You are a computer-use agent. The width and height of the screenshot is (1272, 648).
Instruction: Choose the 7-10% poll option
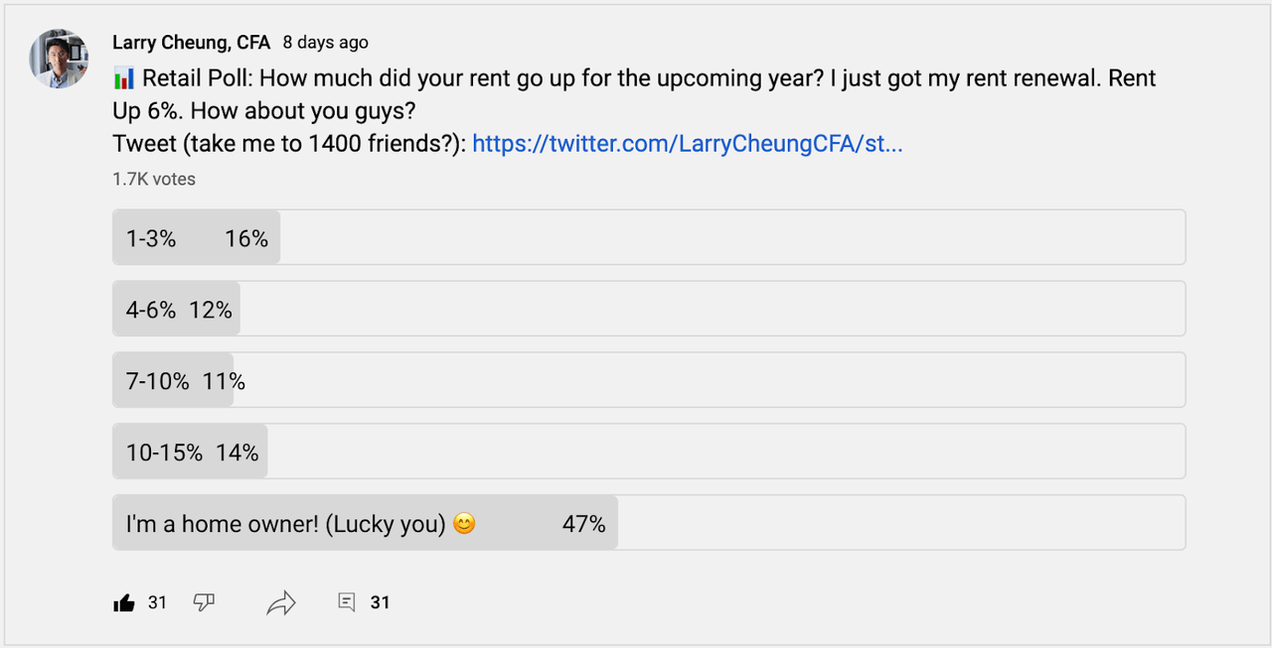(648, 380)
